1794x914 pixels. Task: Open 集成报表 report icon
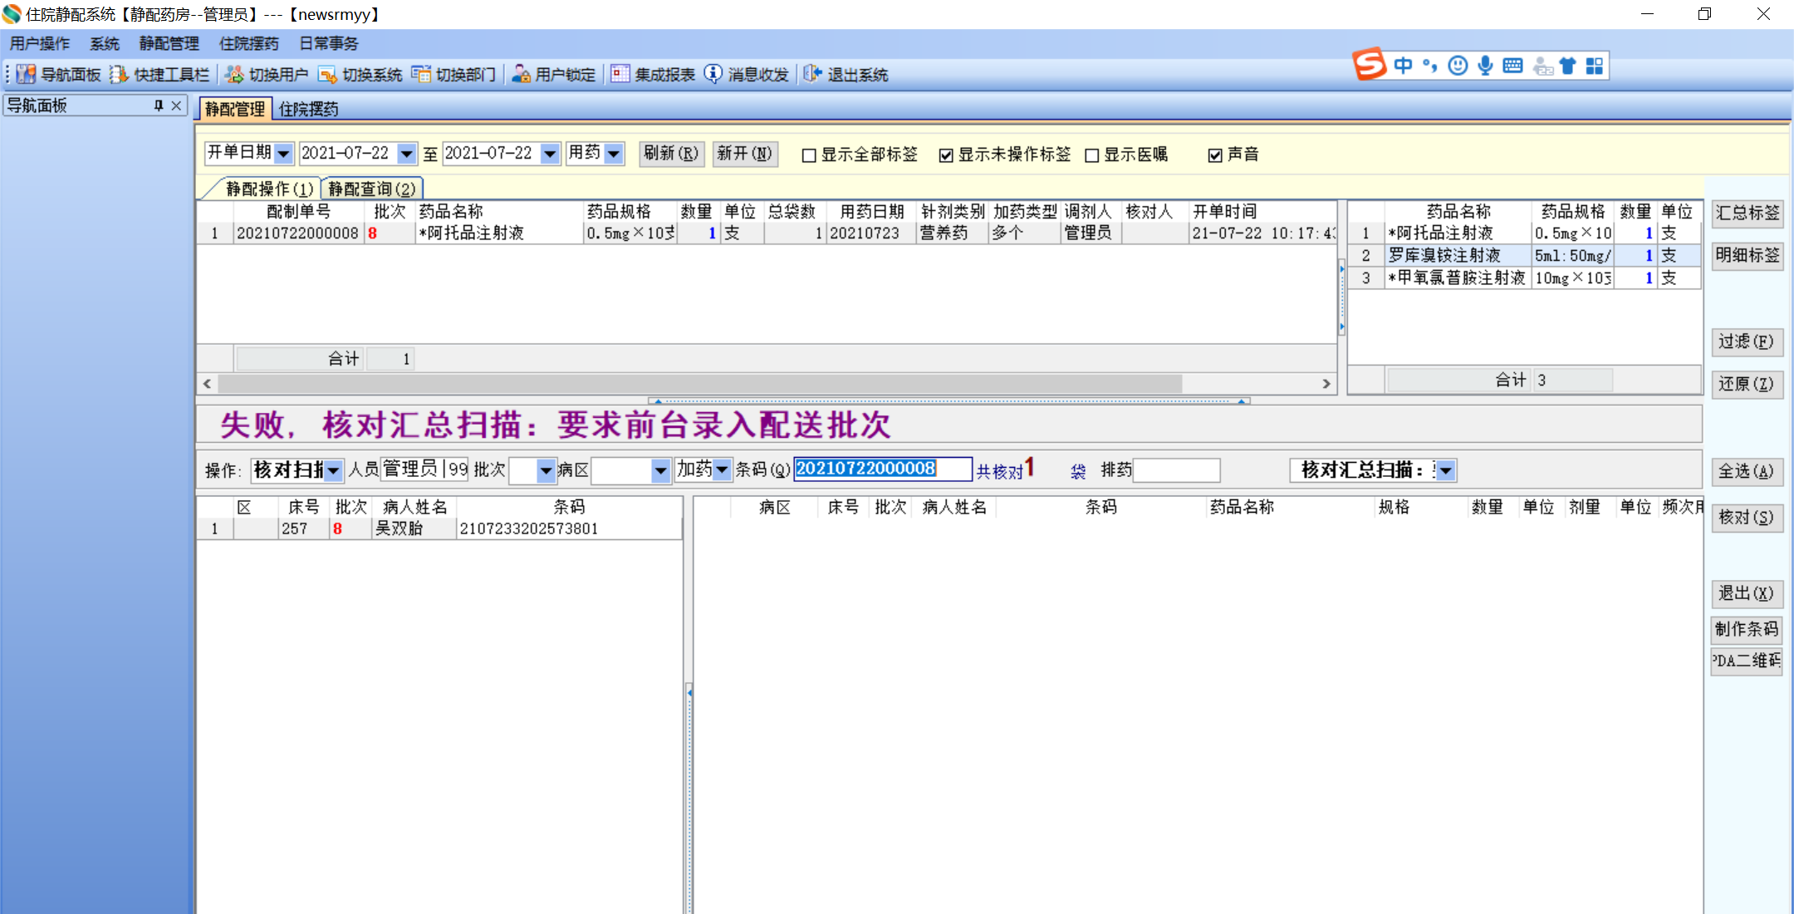[620, 75]
